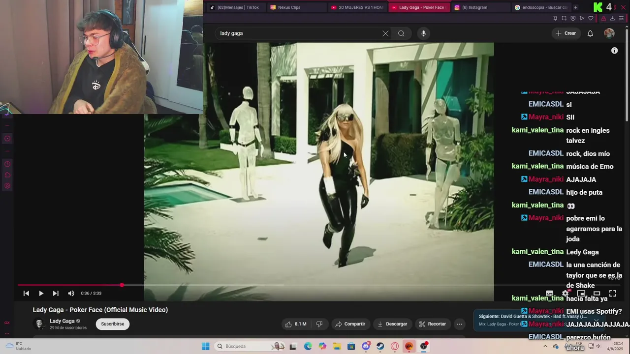Click the video title Poker Face text
Image resolution: width=630 pixels, height=354 pixels.
100,310
